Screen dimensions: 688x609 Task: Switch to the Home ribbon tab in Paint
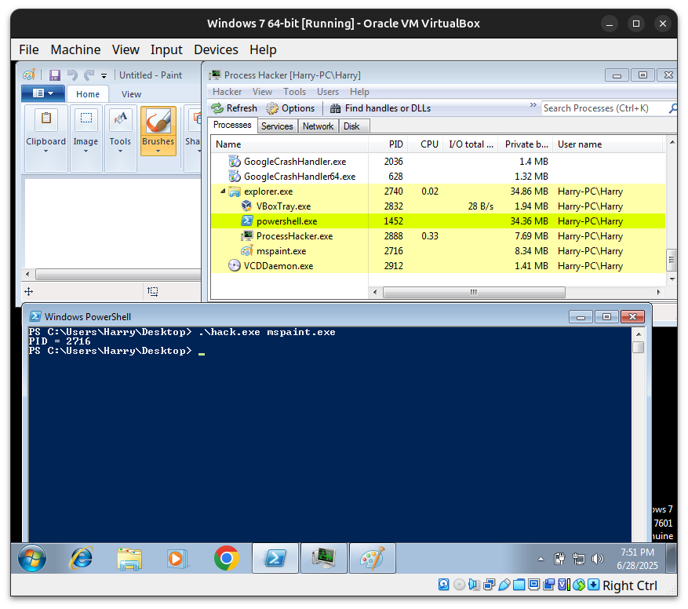click(88, 94)
